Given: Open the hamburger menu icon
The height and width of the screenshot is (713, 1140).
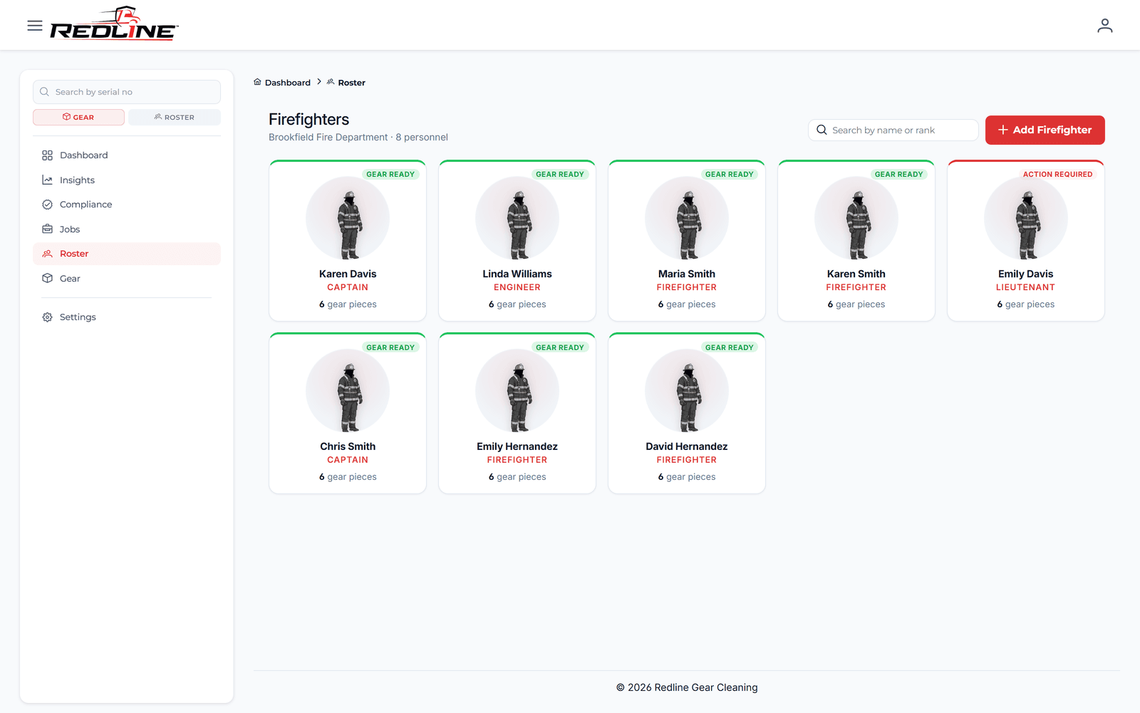Looking at the screenshot, I should coord(35,26).
